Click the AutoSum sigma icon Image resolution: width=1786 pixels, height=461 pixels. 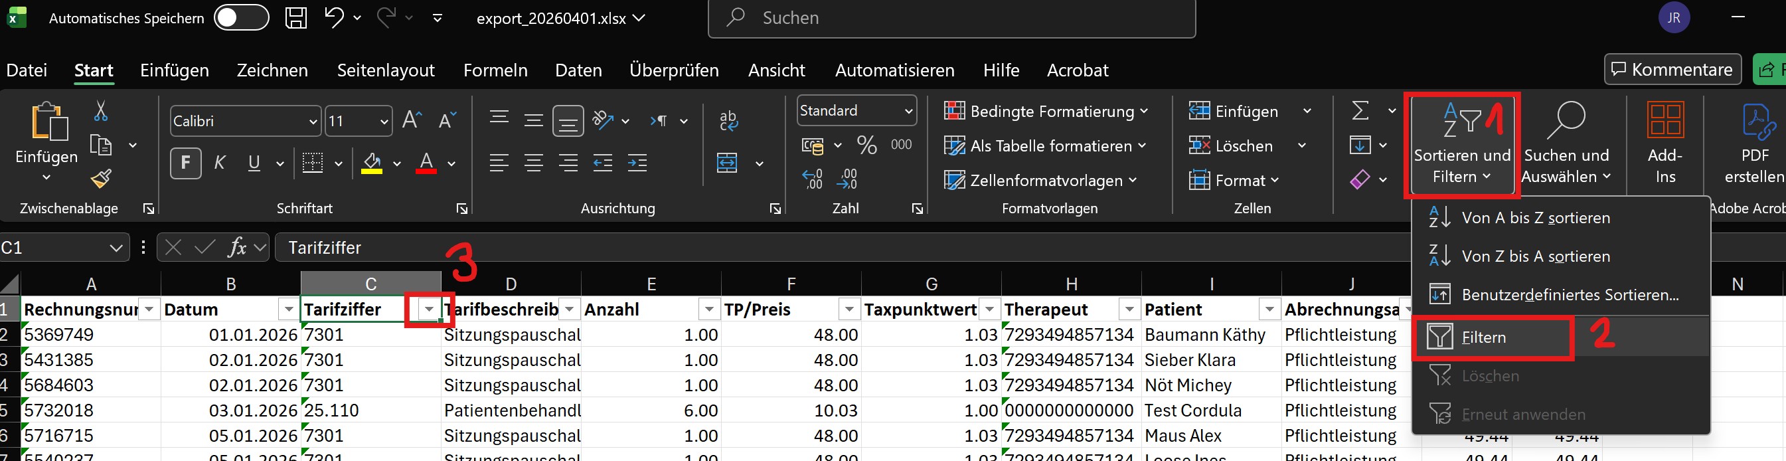pos(1360,111)
